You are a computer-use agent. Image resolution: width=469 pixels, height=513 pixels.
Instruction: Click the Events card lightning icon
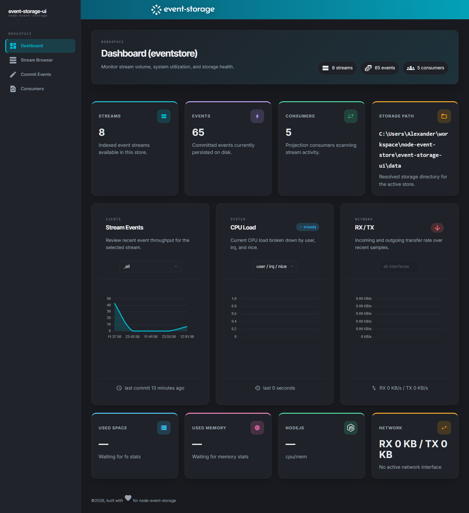point(257,116)
